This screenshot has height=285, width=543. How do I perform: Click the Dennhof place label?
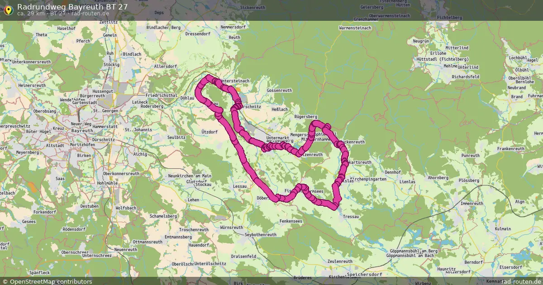(x=393, y=172)
